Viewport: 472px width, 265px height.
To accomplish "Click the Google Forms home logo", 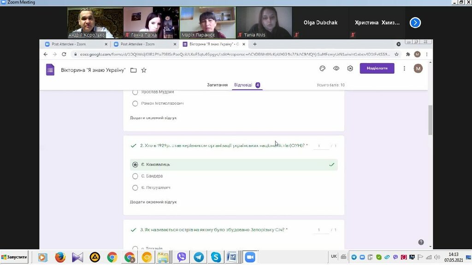I will (50, 70).
